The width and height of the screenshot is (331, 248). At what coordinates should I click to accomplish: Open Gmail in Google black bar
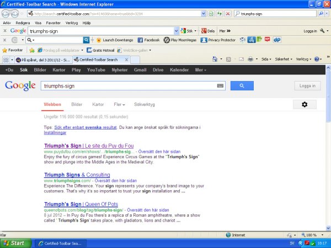pyautogui.click(x=140, y=70)
